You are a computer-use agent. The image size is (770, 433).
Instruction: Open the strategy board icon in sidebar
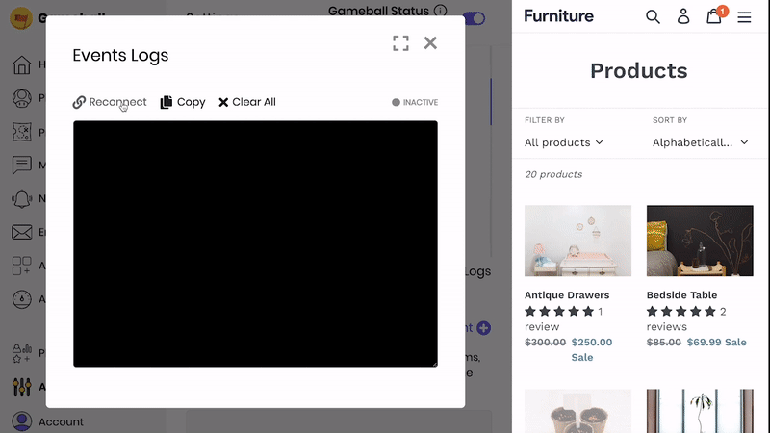point(21,132)
